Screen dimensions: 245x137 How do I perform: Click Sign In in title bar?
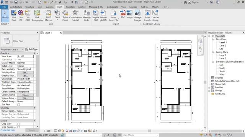click(193, 2)
